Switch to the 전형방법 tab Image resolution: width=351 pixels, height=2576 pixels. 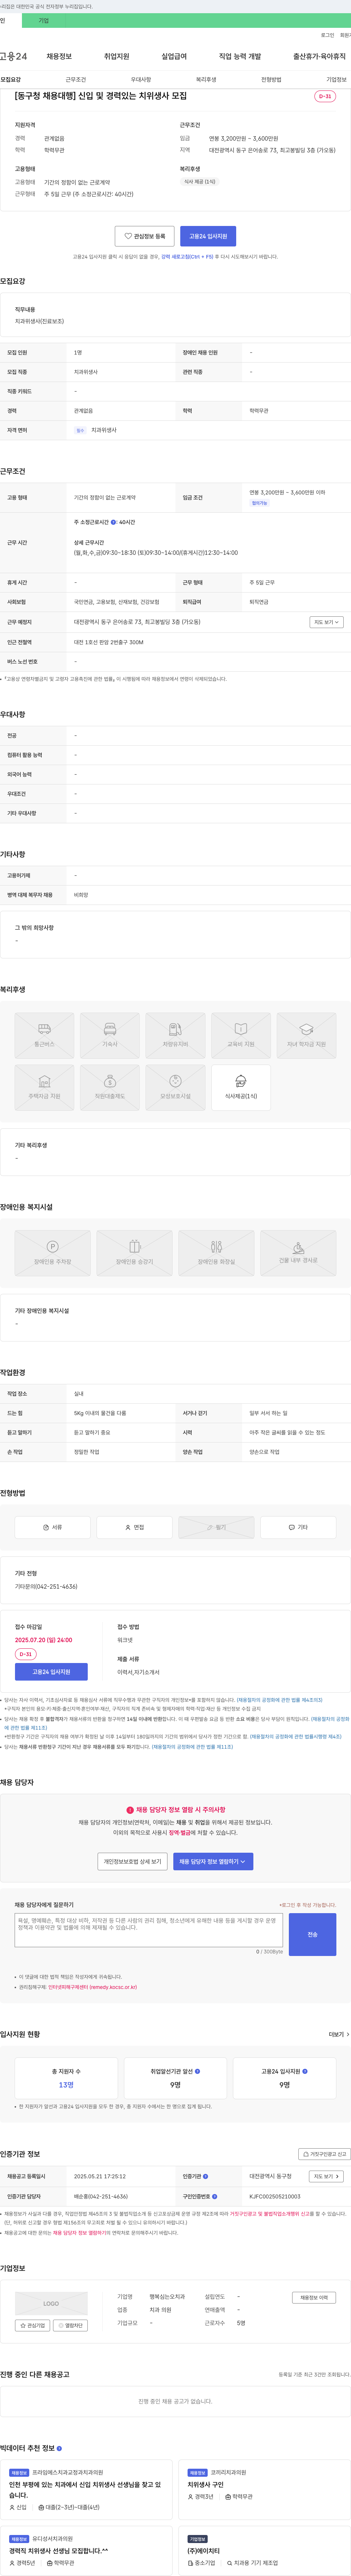click(x=271, y=79)
